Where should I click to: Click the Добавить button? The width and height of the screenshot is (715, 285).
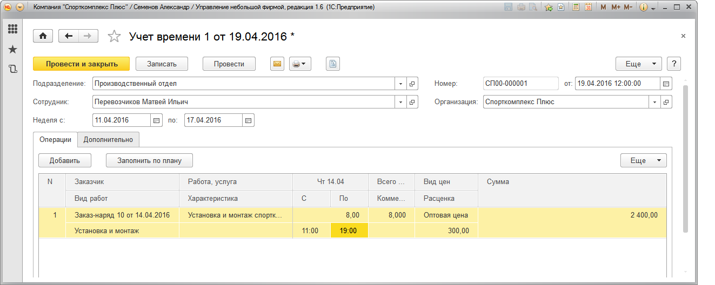coord(65,160)
